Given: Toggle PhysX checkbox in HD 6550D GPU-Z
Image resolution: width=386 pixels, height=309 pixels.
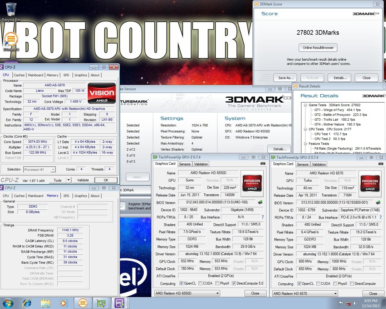Looking at the screenshot, I should click(x=217, y=283).
